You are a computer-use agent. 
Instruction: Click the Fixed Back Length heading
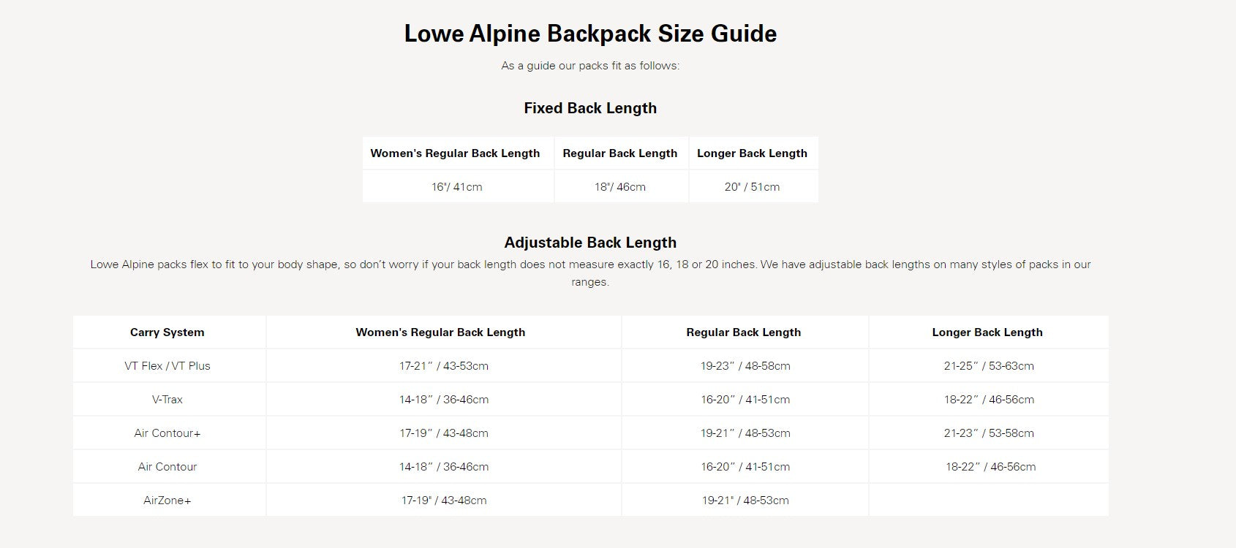pos(590,108)
